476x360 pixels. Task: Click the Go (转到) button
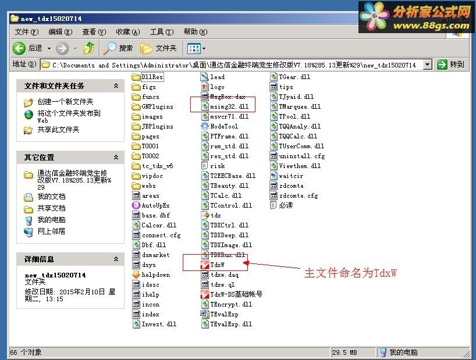[450, 65]
